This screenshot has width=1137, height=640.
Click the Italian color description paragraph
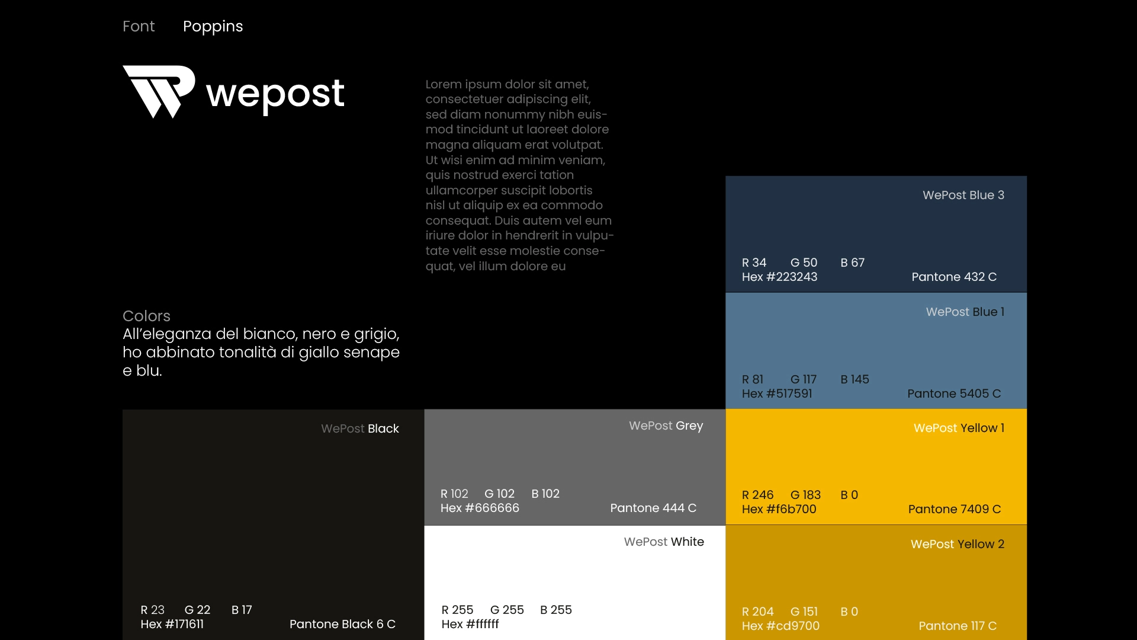tap(261, 352)
